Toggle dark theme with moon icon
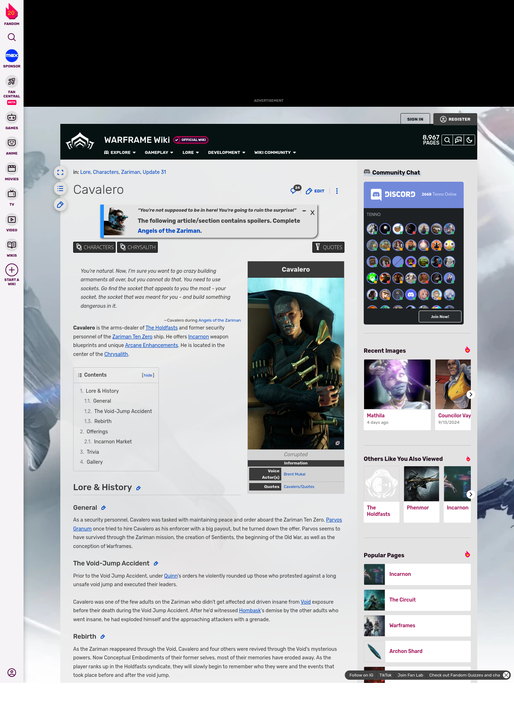Viewport: 514px width, 714px height. (469, 140)
